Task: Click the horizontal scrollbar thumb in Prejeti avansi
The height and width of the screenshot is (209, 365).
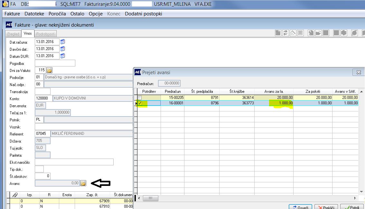Action: click(x=150, y=198)
